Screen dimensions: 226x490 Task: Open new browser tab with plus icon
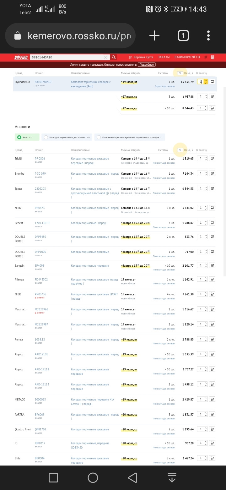point(154,35)
